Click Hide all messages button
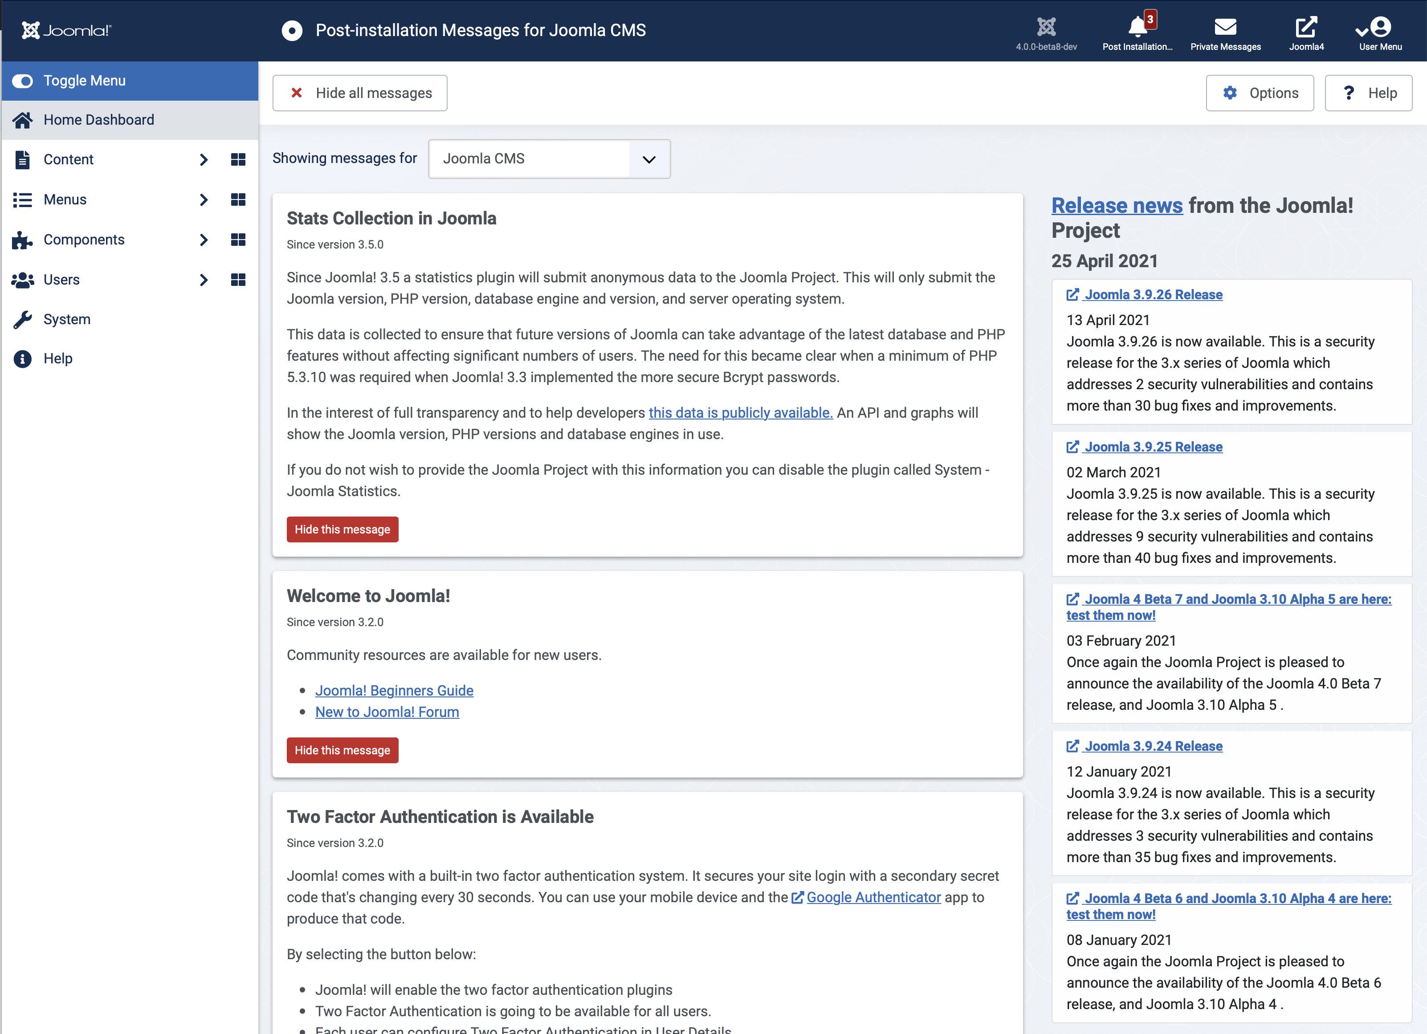Image resolution: width=1427 pixels, height=1034 pixels. [x=360, y=93]
